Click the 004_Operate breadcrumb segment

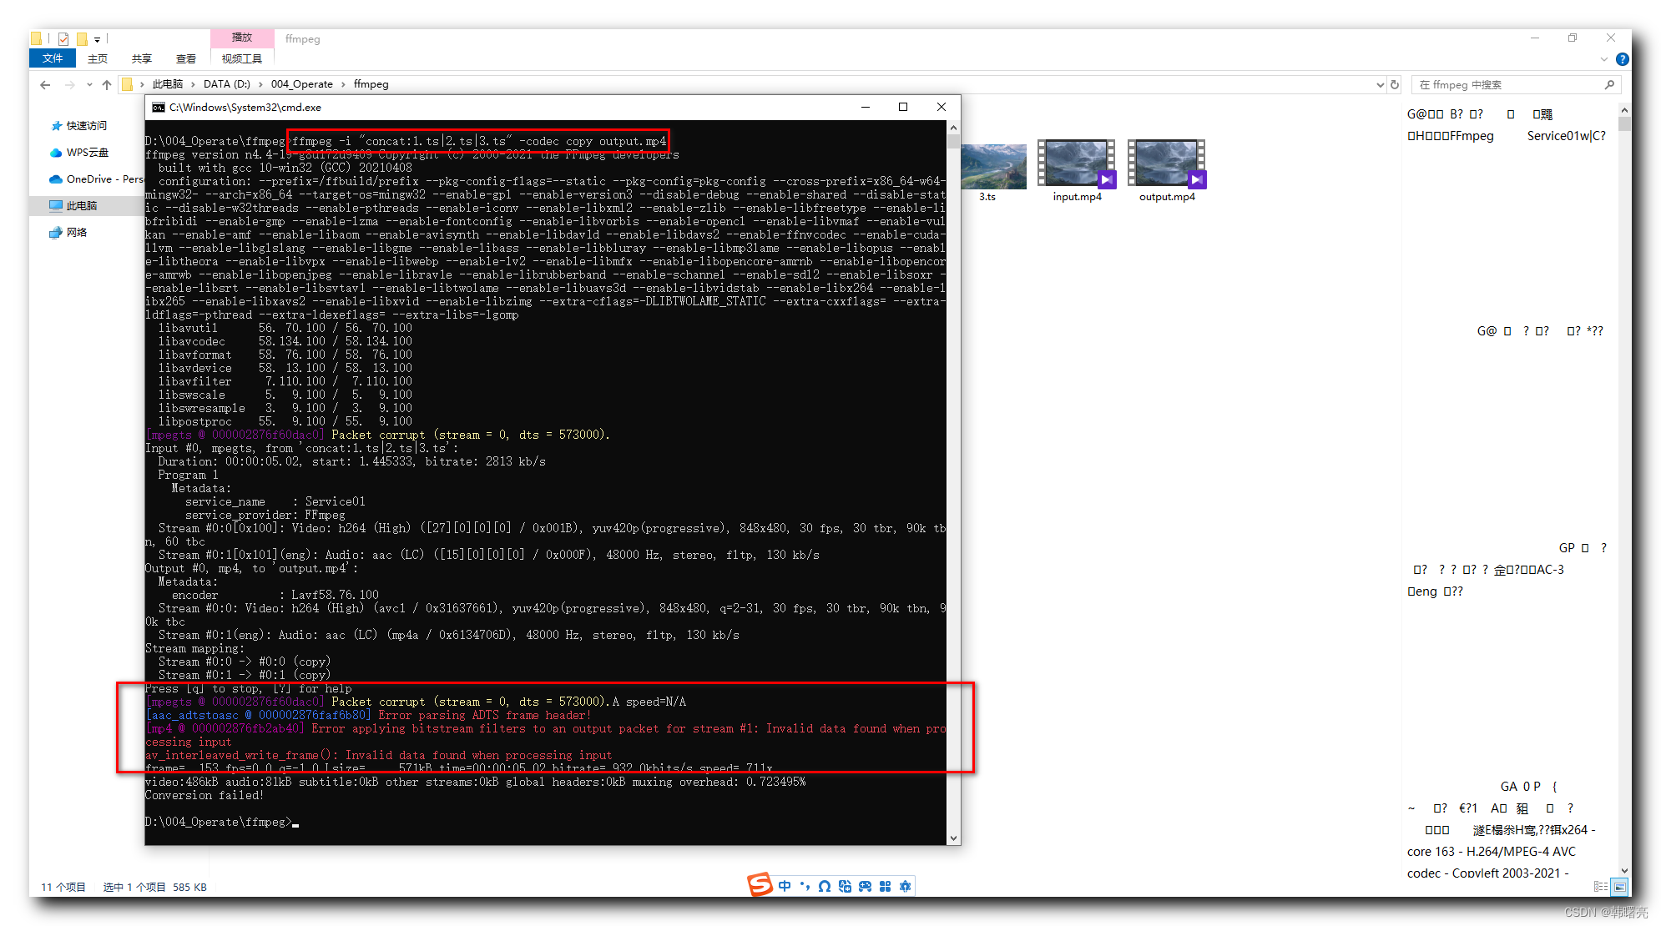pyautogui.click(x=301, y=84)
